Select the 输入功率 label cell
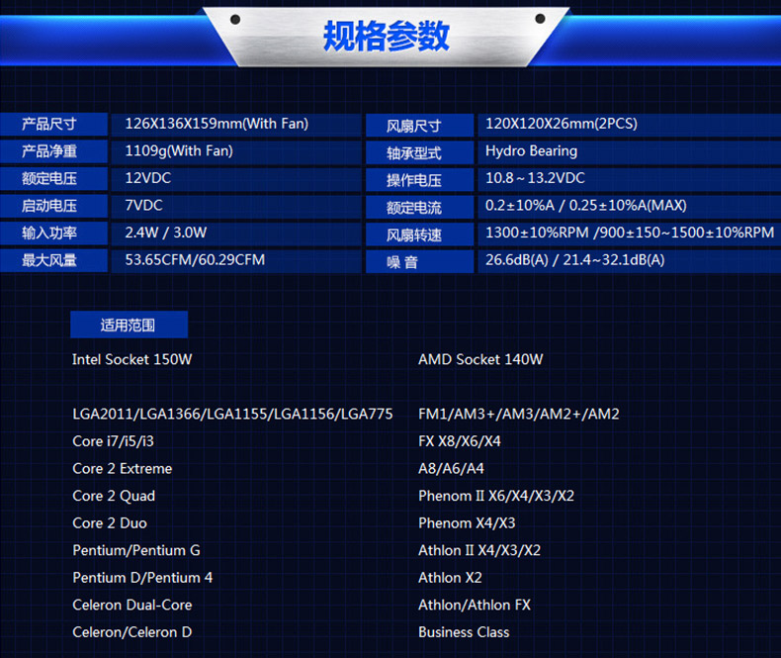 [53, 234]
